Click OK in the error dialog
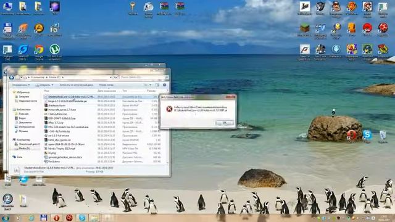This screenshot has width=395, height=222. pos(225,123)
